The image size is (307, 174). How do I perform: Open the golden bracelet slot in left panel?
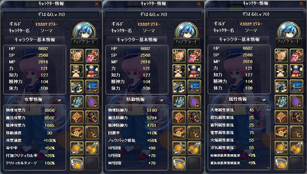tap(77, 117)
